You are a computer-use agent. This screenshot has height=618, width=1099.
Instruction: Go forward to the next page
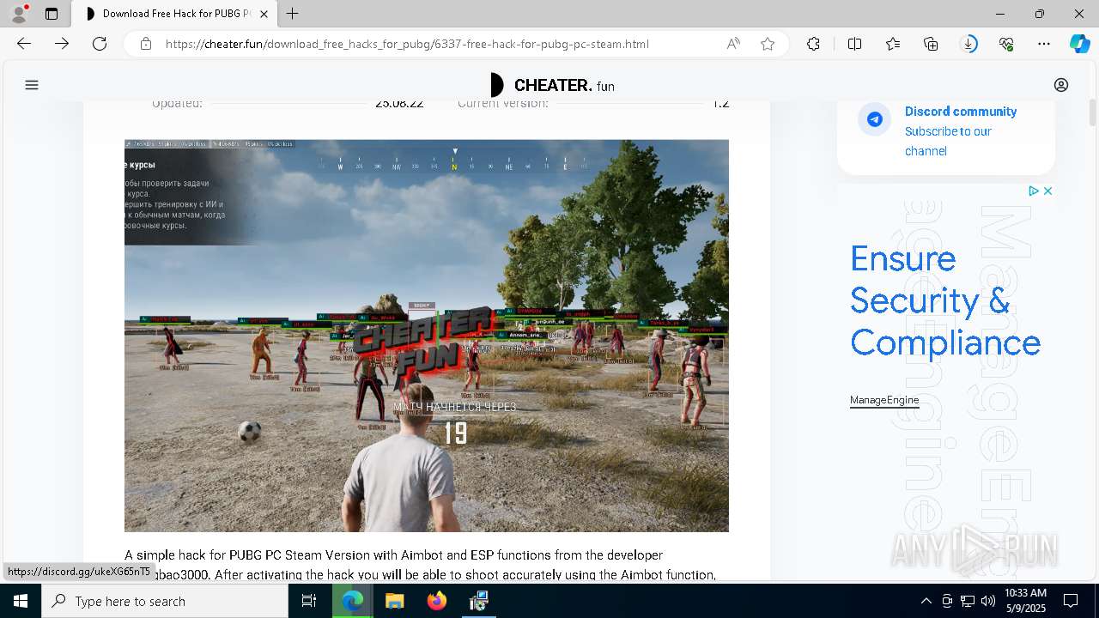point(62,44)
